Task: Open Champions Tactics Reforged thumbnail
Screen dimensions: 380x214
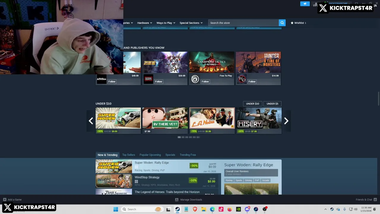Action: pyautogui.click(x=211, y=62)
